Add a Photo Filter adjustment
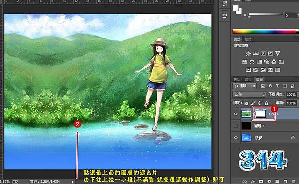Viewport: 299px width, 184px height. (x=267, y=62)
